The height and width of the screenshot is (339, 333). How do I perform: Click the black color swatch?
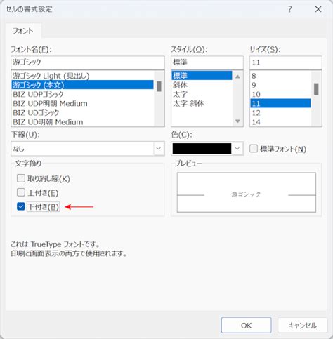click(x=202, y=149)
